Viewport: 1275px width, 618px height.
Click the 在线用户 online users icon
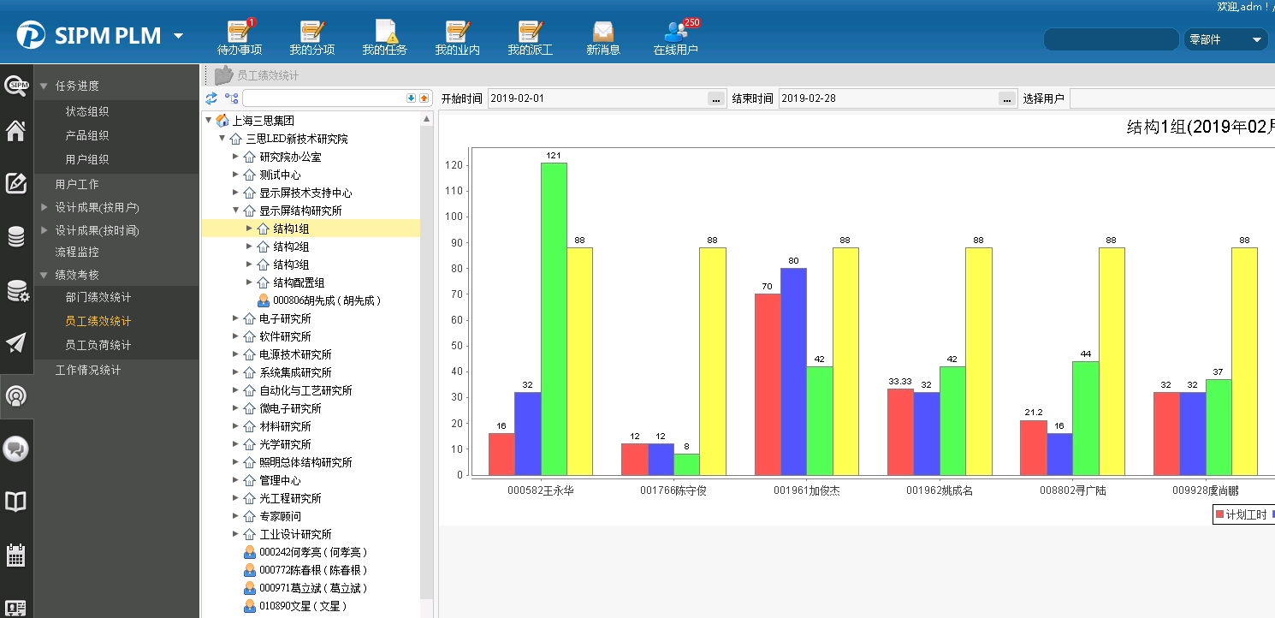pyautogui.click(x=675, y=33)
